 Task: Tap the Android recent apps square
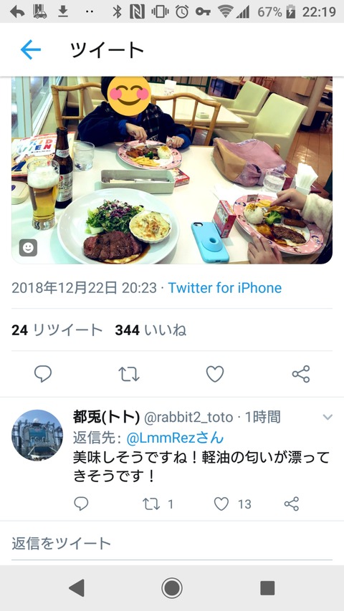pyautogui.click(x=267, y=587)
